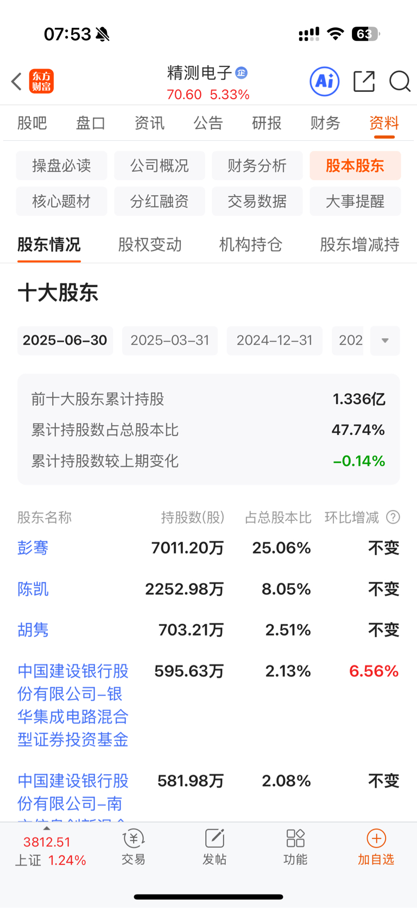Tap the 6.56% increase cell
Image resolution: width=417 pixels, height=908 pixels.
374,671
